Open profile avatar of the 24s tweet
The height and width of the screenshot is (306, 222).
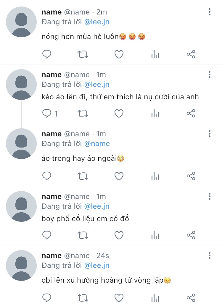pyautogui.click(x=21, y=265)
